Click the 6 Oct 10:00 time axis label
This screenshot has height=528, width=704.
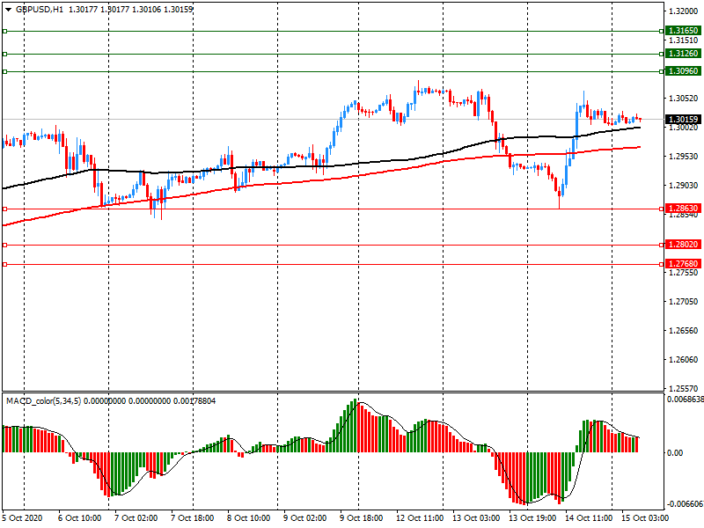[x=80, y=518]
